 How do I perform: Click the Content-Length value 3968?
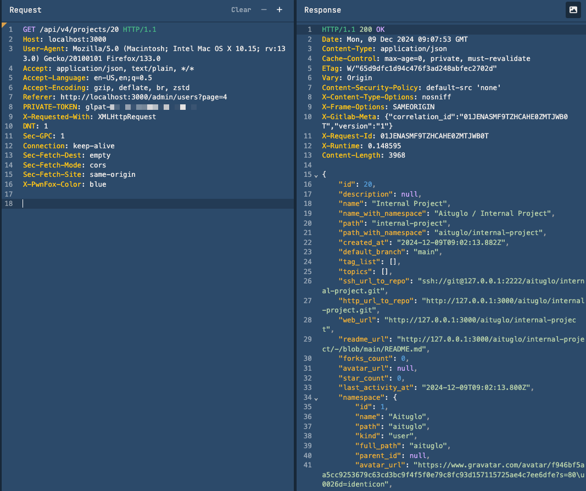(396, 155)
